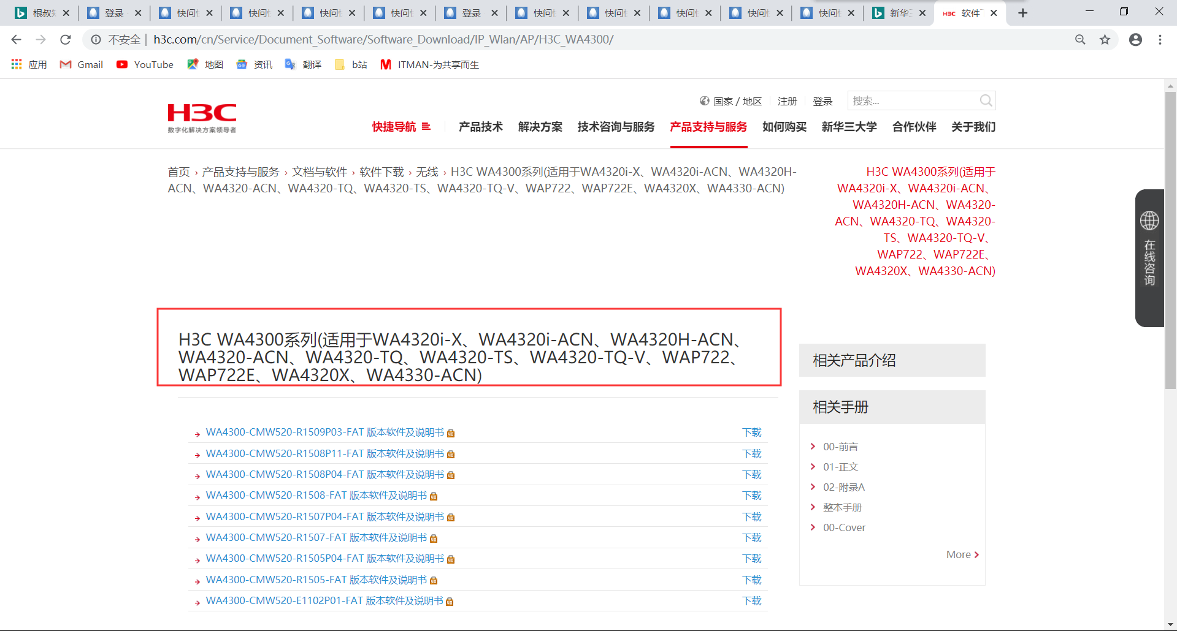Click the 注册 register link
This screenshot has height=631, width=1177.
click(x=788, y=101)
